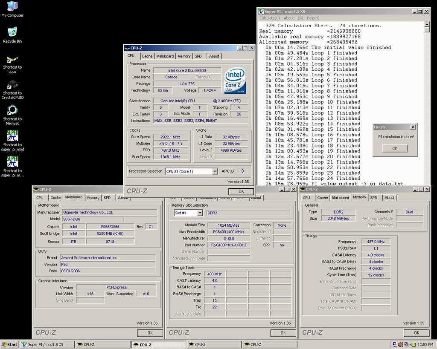Click the CAS# Latency 4.0 clocks value
The width and height of the screenshot is (437, 349).
376,255
